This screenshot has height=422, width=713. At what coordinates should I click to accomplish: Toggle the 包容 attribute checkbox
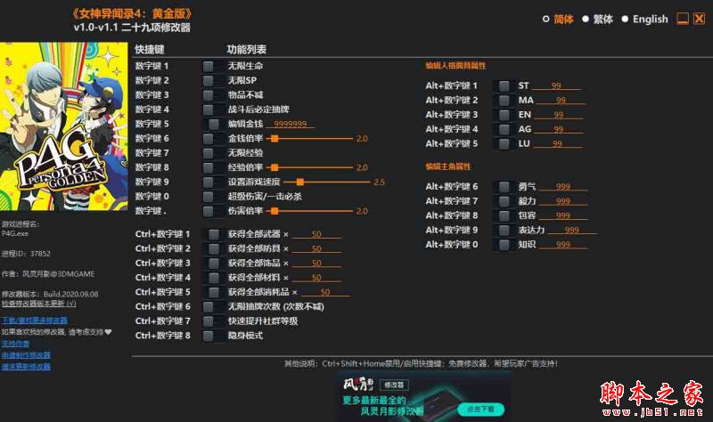pos(504,215)
